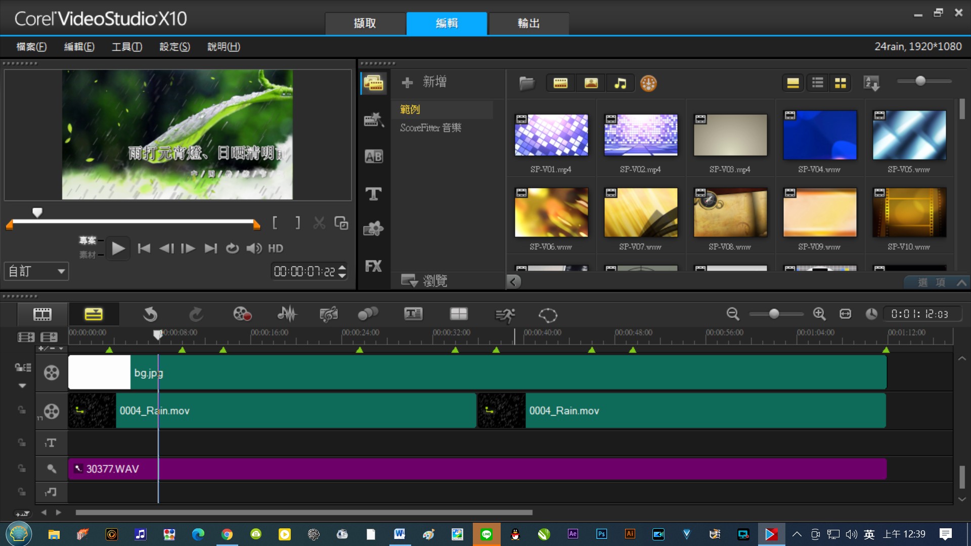Switch library to thumbnail view
971x546 pixels.
(x=841, y=83)
